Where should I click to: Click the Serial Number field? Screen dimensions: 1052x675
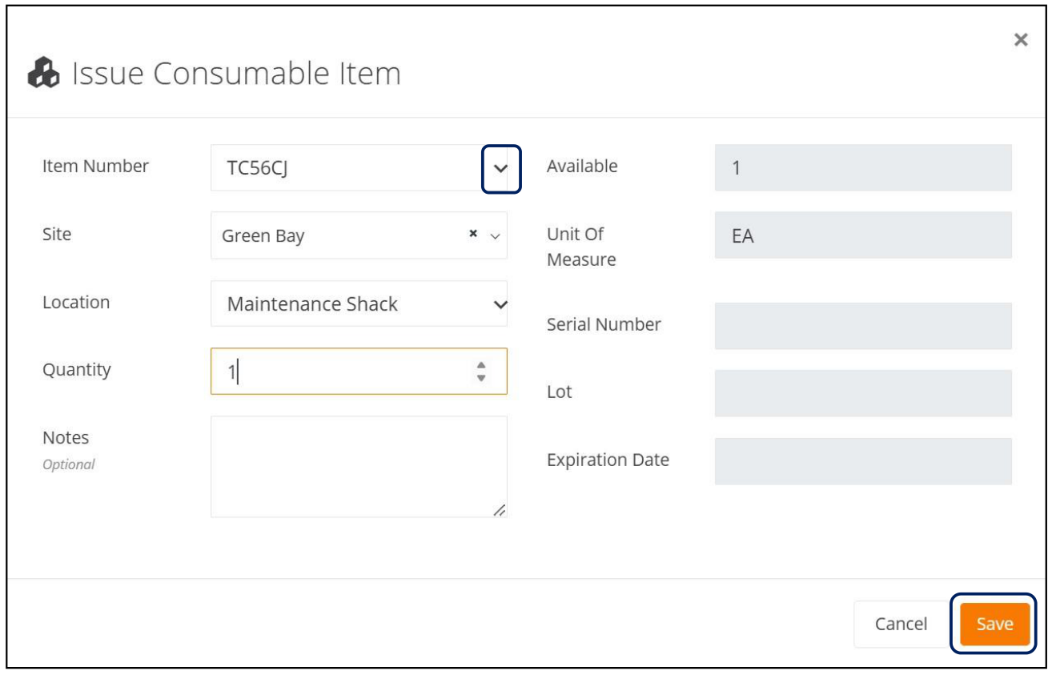click(863, 326)
